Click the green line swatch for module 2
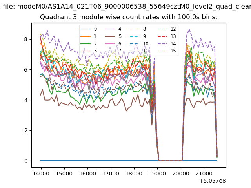Screen dimensions: 251x188 85,43
